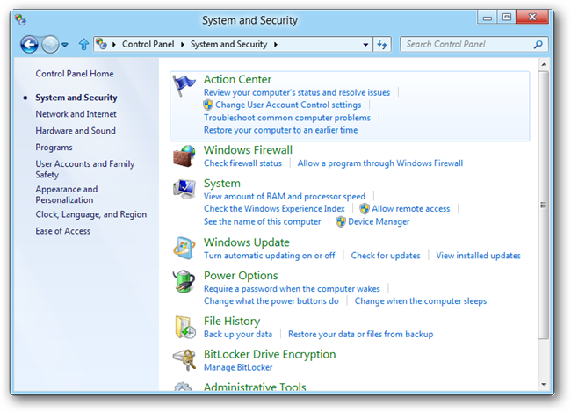Screen dimensions: 571x412
Task: Open Clock, Language, and Region
Action: (91, 214)
